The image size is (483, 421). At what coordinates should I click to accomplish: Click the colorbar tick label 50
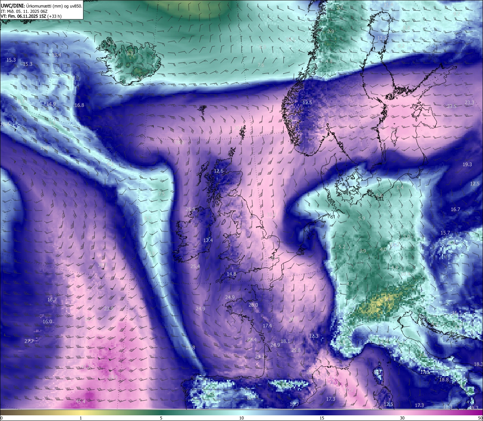point(480,418)
